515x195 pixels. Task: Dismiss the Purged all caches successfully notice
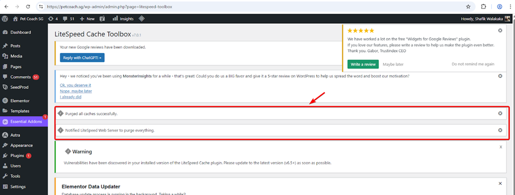coord(500,114)
